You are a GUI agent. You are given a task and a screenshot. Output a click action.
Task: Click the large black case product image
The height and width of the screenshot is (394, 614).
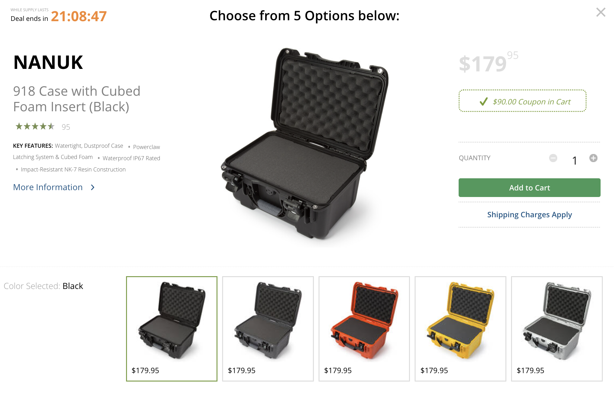pos(305,143)
